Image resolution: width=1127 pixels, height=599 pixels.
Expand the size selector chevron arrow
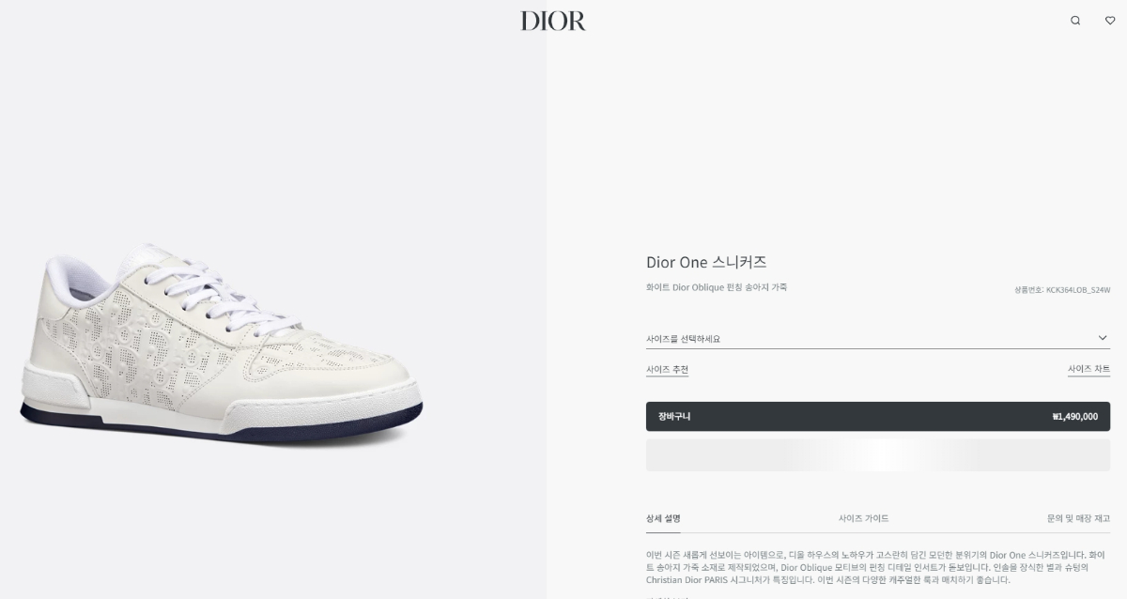tap(1103, 338)
